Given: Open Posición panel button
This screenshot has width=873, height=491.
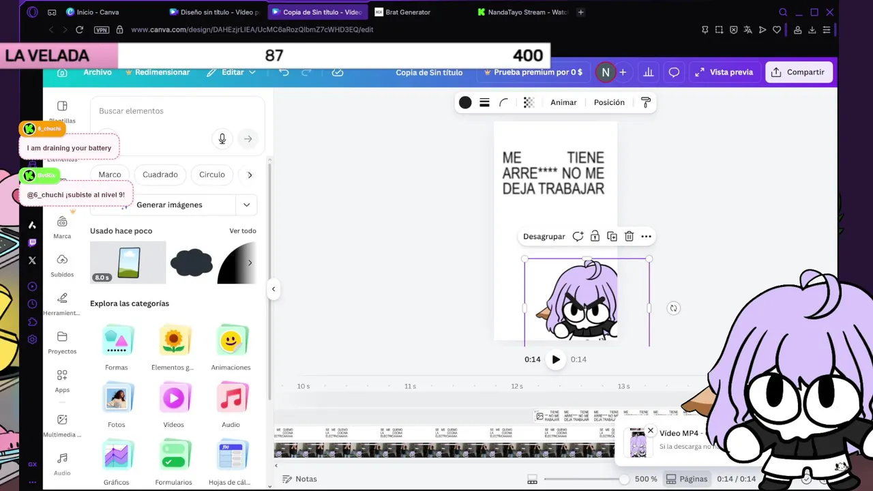Looking at the screenshot, I should [x=609, y=102].
